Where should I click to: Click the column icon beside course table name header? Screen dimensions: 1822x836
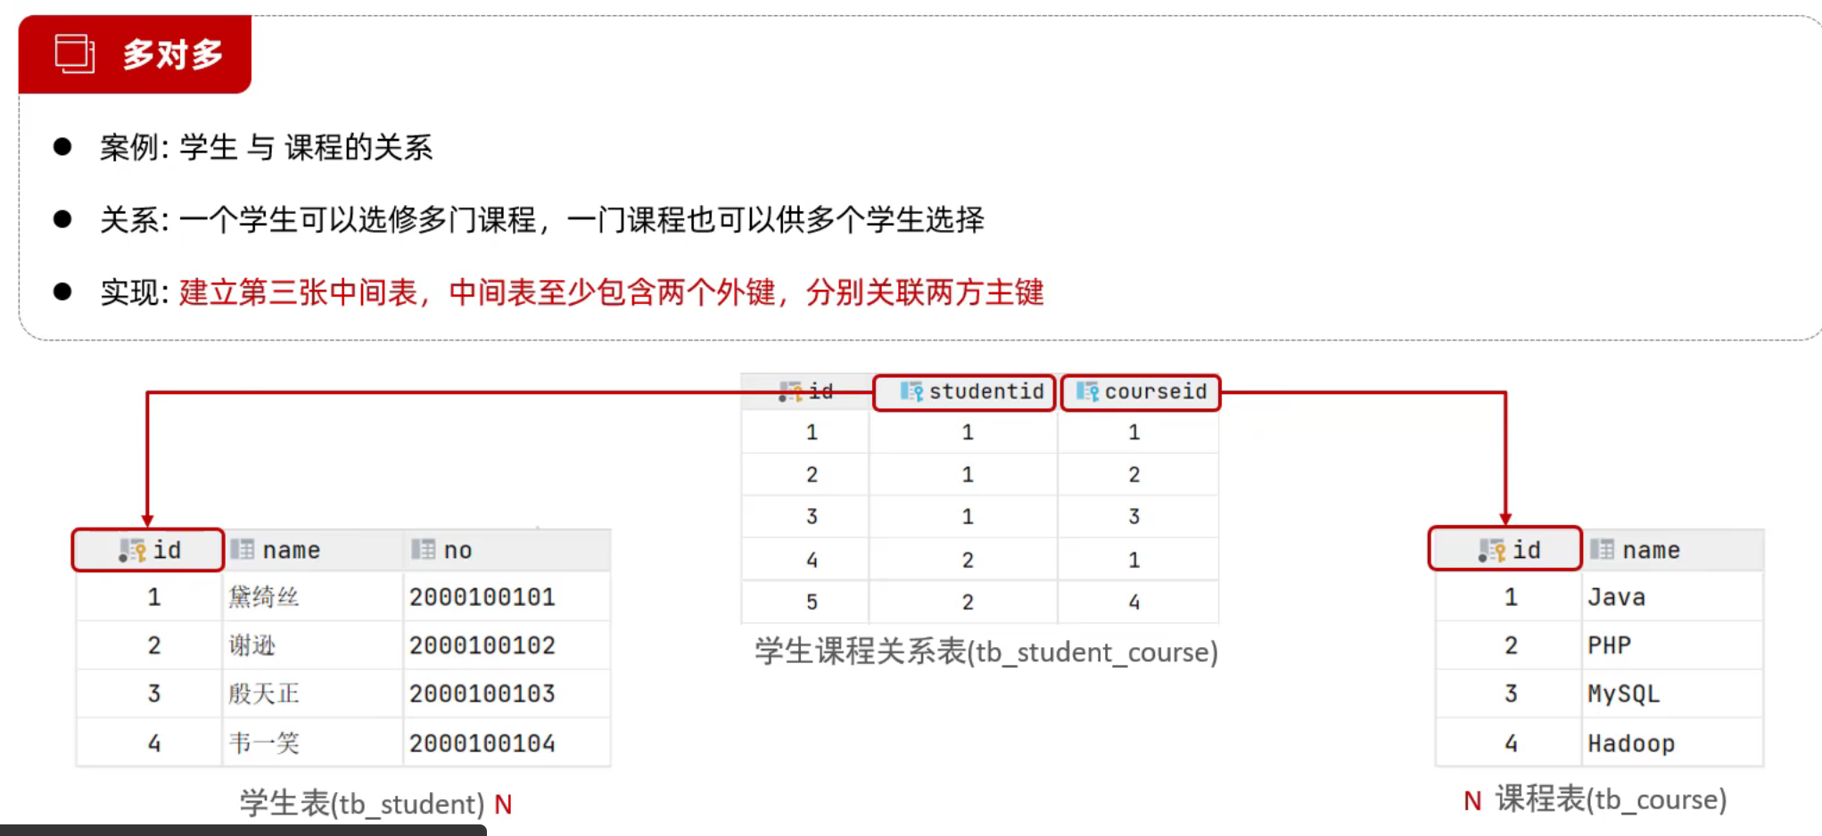click(1602, 549)
